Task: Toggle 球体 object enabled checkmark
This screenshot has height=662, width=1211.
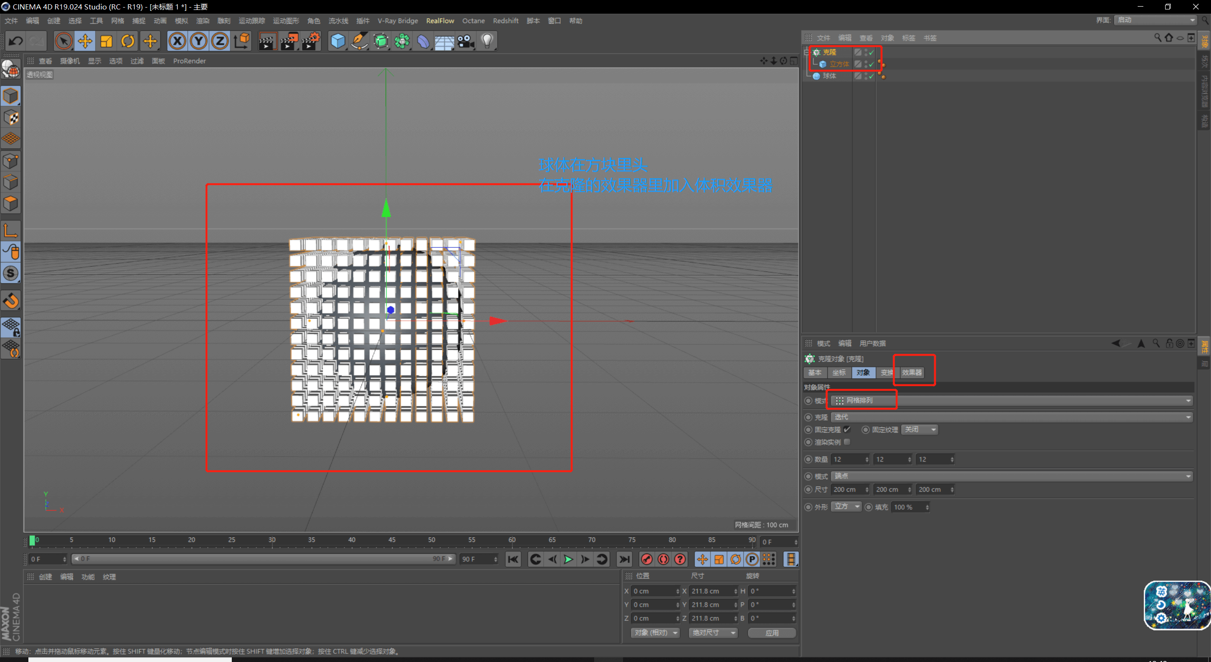Action: tap(871, 76)
